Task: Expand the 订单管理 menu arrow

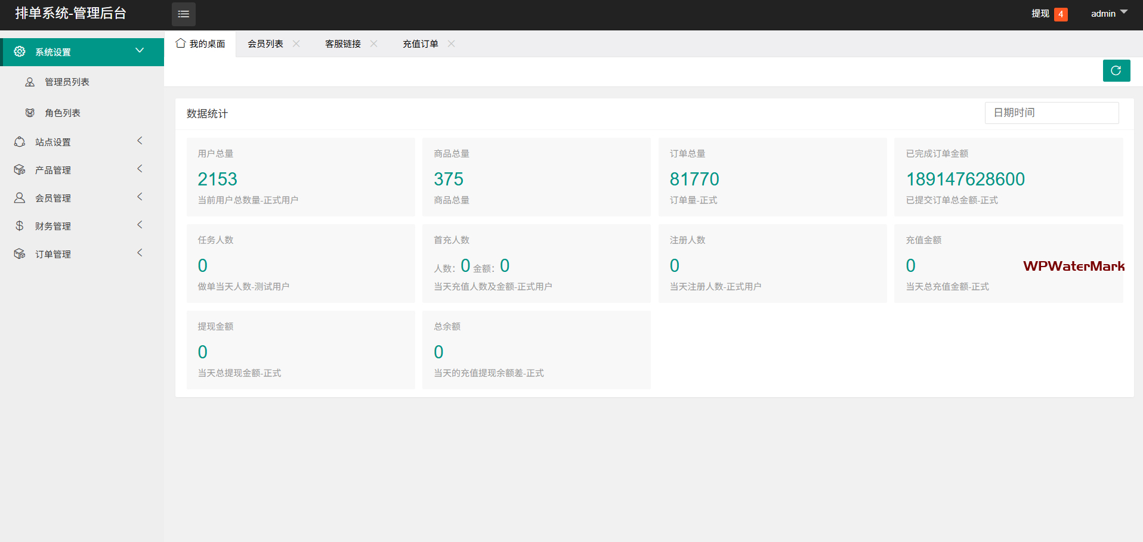Action: point(140,253)
